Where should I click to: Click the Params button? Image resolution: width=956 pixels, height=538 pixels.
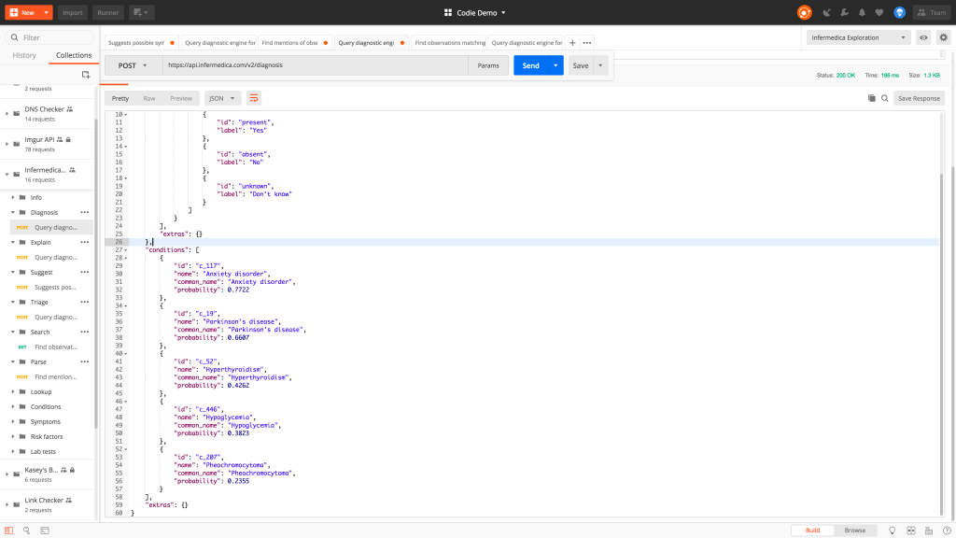pyautogui.click(x=487, y=65)
